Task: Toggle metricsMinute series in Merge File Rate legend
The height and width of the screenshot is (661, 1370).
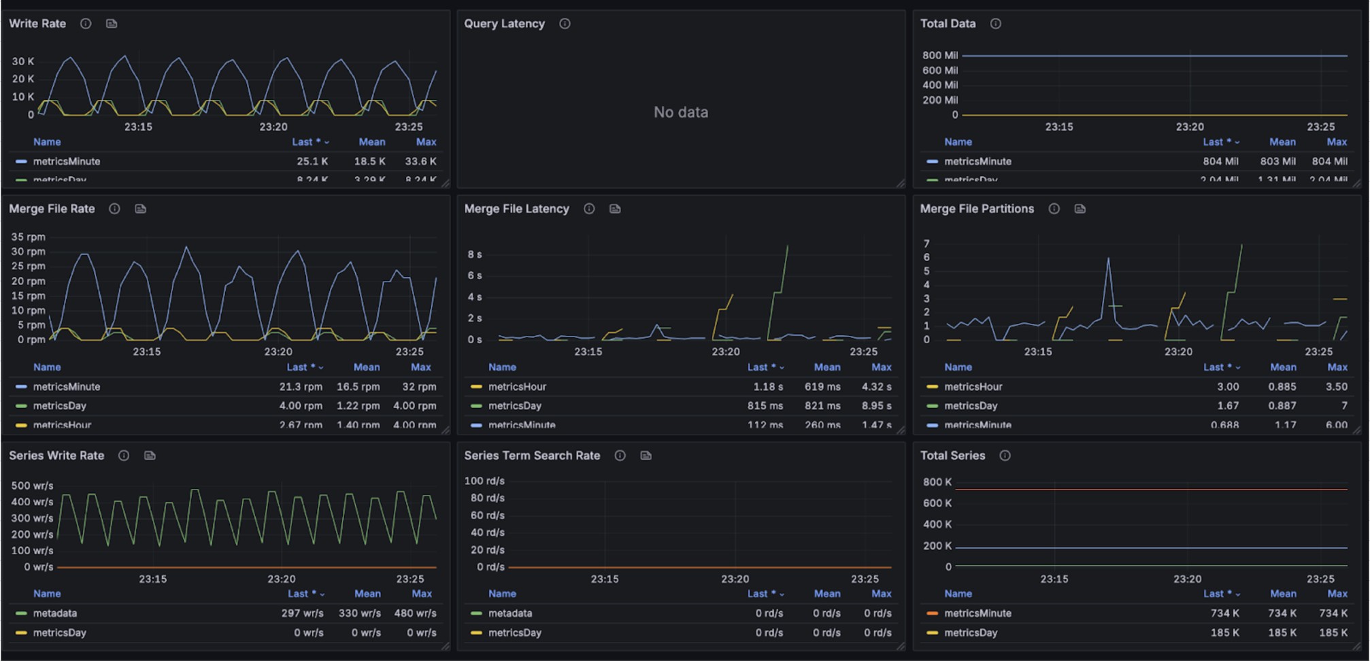Action: coord(67,386)
